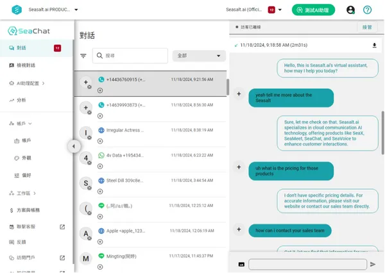
Task: Add label using circled plus under 4v Data
Action: (100, 167)
